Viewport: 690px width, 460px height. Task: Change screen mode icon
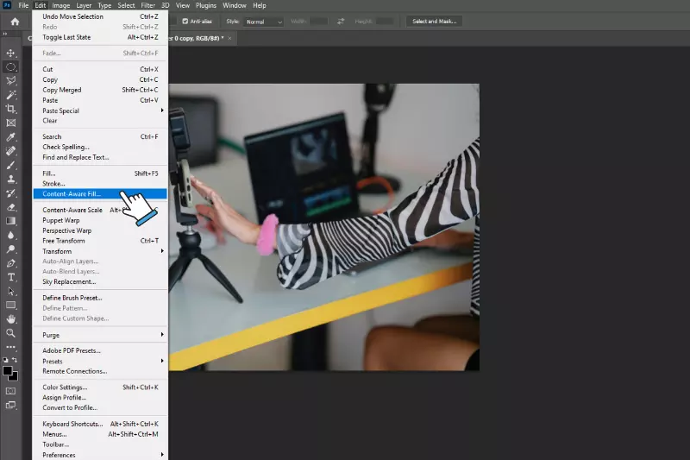point(10,405)
